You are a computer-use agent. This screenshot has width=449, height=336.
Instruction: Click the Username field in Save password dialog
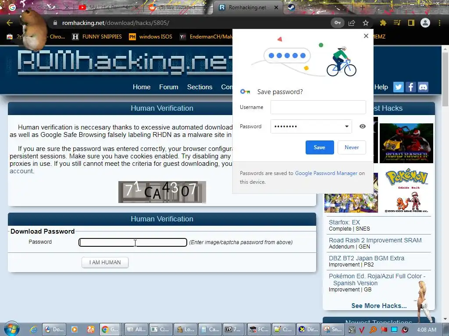[318, 107]
